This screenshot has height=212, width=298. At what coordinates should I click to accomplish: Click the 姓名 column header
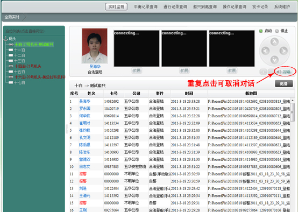[x=91, y=94]
